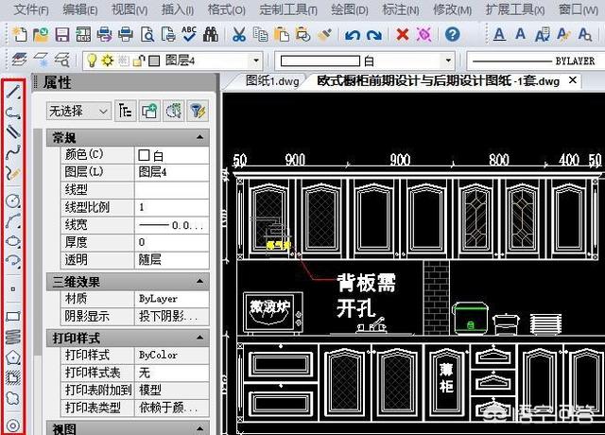Screen dimensions: 605x435
Task: Click the 线宽 lineweight value
Action: (x=172, y=225)
